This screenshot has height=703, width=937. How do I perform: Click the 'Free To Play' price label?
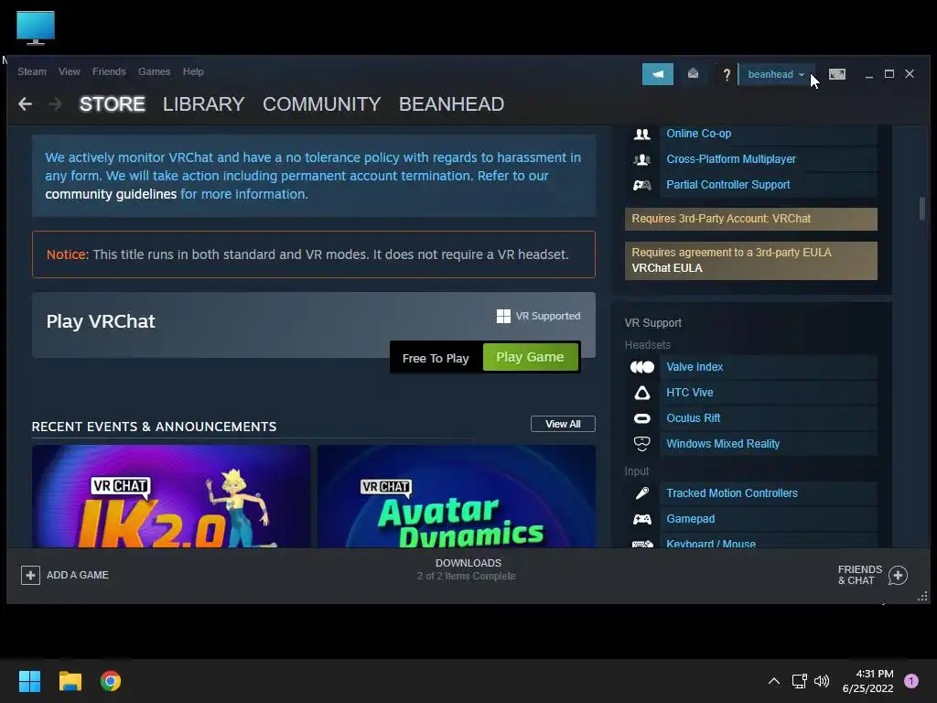(x=436, y=359)
